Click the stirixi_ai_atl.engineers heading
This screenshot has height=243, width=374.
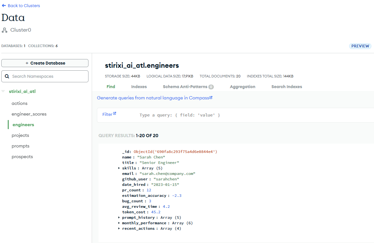pyautogui.click(x=142, y=66)
